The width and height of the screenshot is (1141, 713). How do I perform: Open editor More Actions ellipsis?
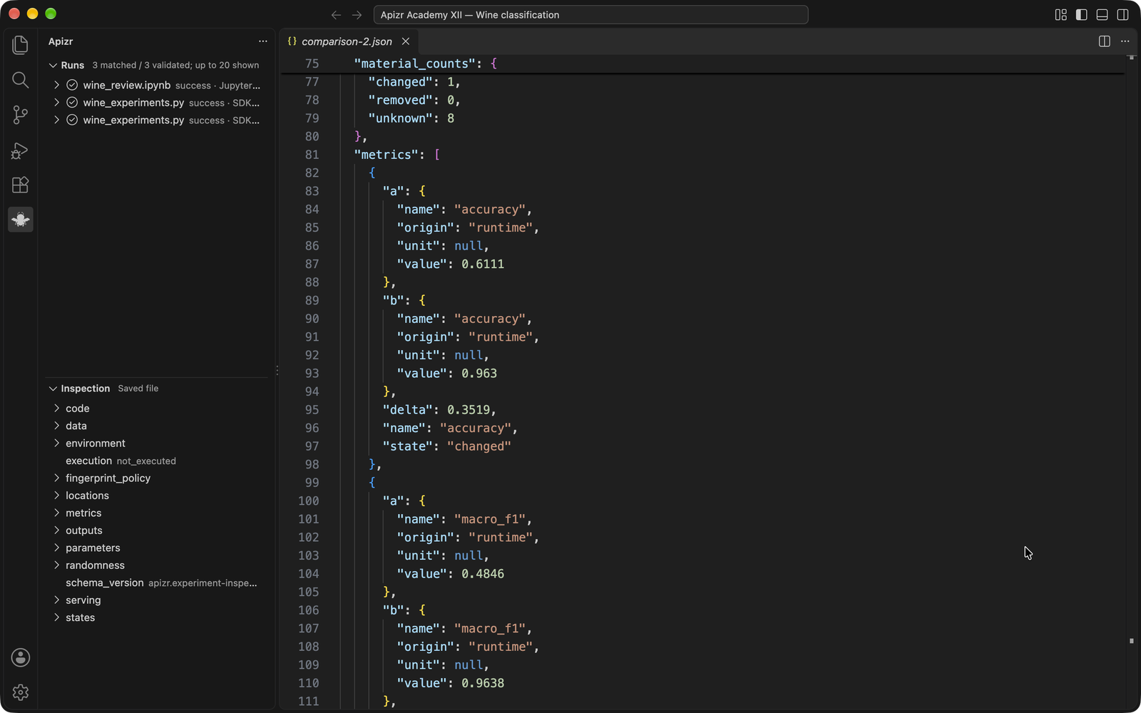coord(1125,41)
